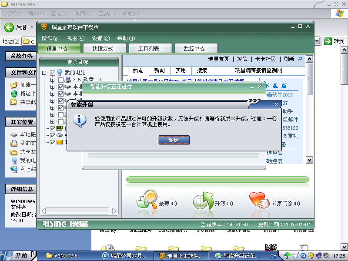Close the 智能升级 message dialog
The image size is (348, 261).
tap(276, 104)
